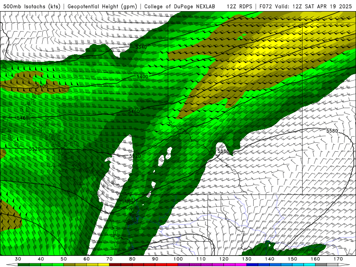Pick the bright yellow 65-70 knot swatch
Screen dimensions: 356x267
(104, 265)
